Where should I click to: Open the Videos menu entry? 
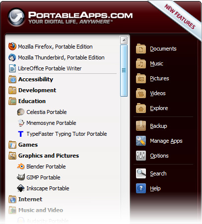coord(158,93)
